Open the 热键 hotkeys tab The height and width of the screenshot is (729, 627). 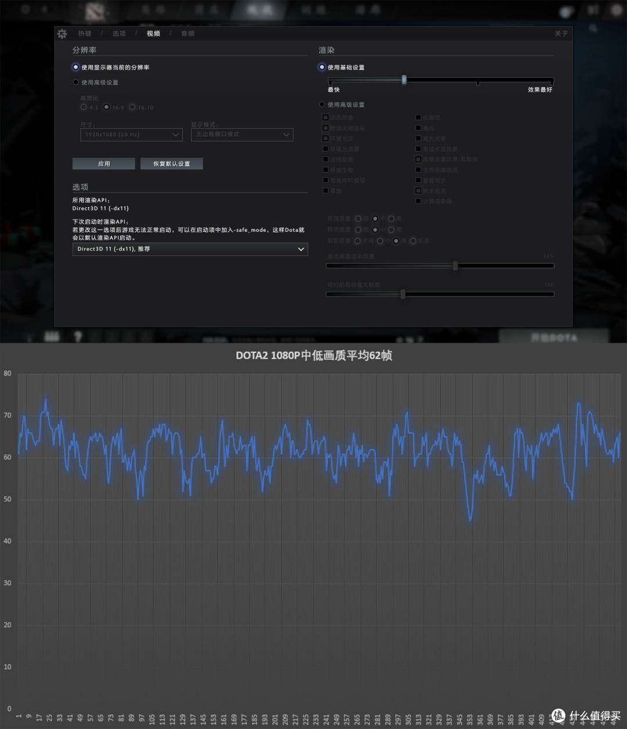[85, 34]
